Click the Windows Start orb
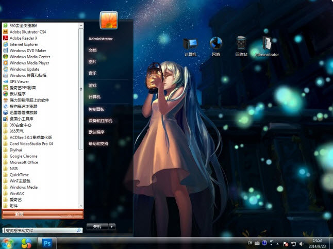 (x=8, y=243)
